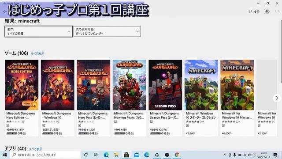Open Minecraft Dungeons: Hero Pass cover image
Screen dimensions: 282x159
[x=93, y=85]
